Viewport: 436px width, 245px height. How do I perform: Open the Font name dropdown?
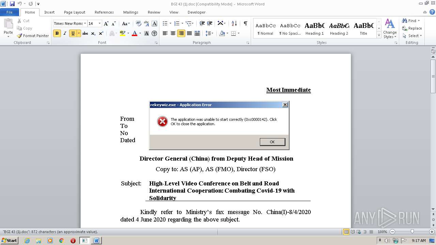(84, 23)
